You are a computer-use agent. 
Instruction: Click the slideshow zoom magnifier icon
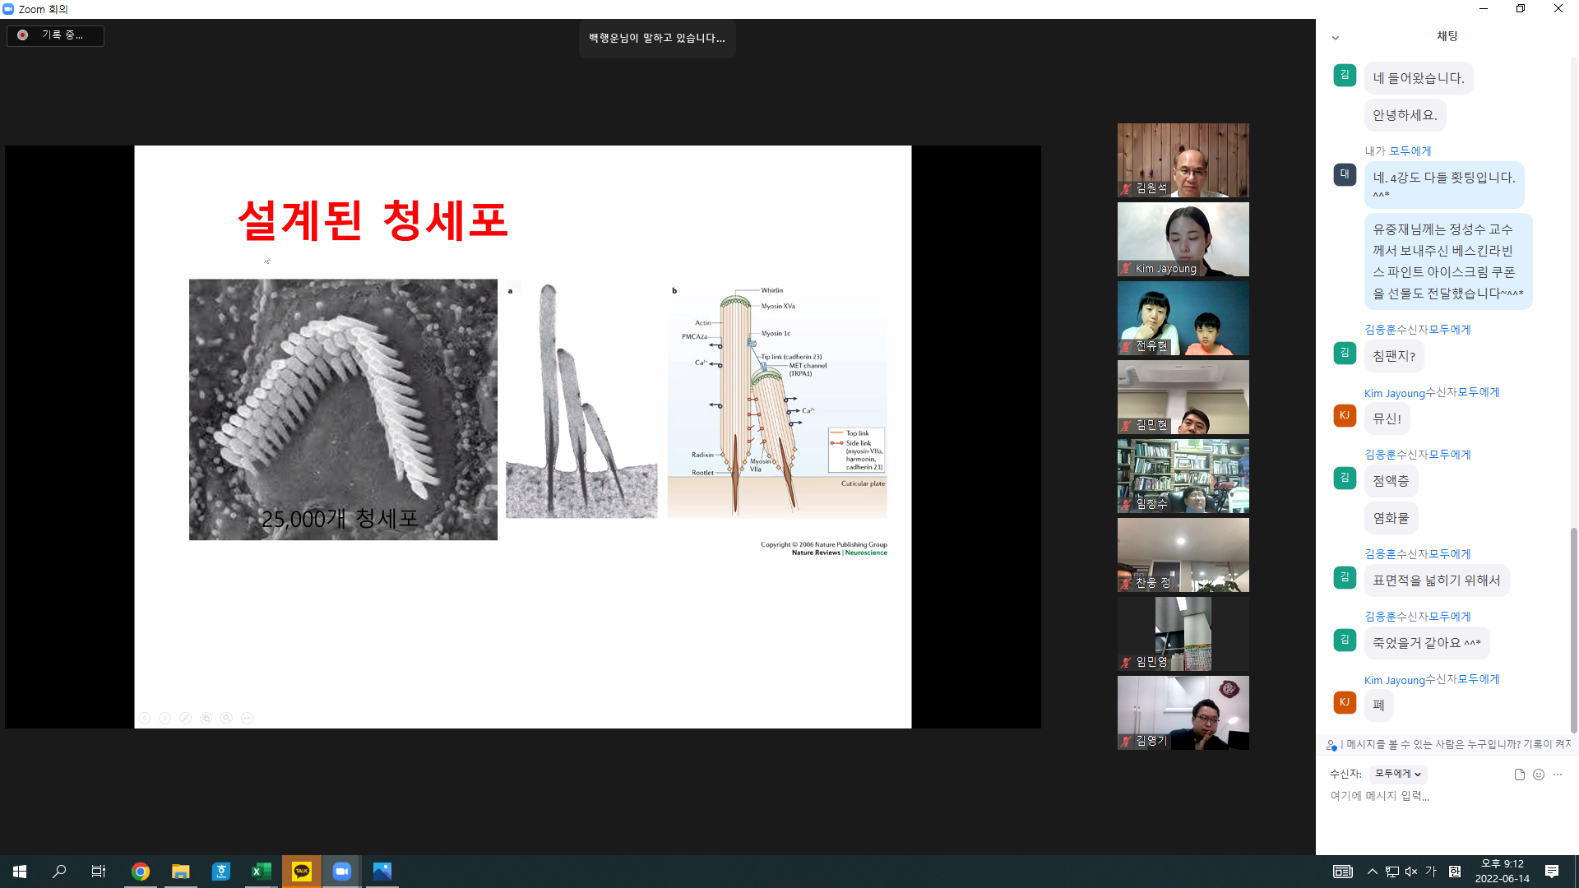tap(227, 718)
